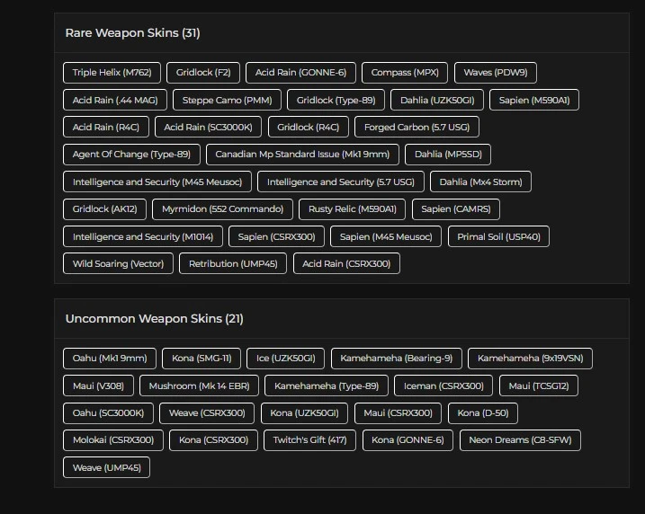Open the Kona (CSRX300) tag

pos(213,440)
